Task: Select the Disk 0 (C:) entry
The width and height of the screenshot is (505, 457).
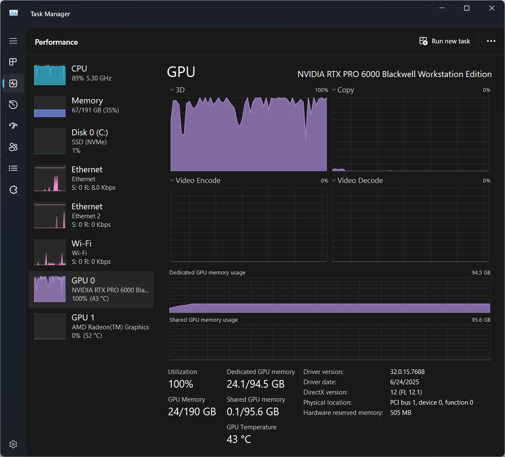Action: point(91,141)
